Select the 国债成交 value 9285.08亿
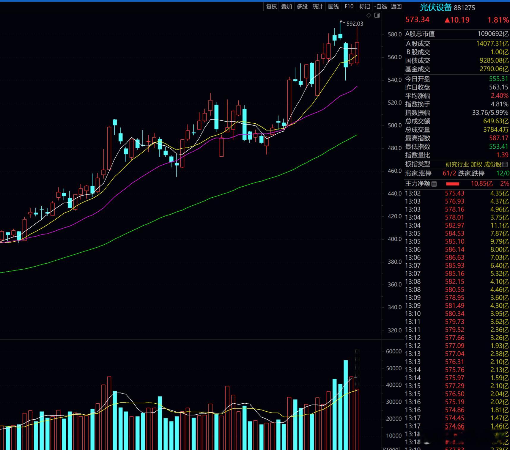510x450 pixels. click(x=494, y=60)
